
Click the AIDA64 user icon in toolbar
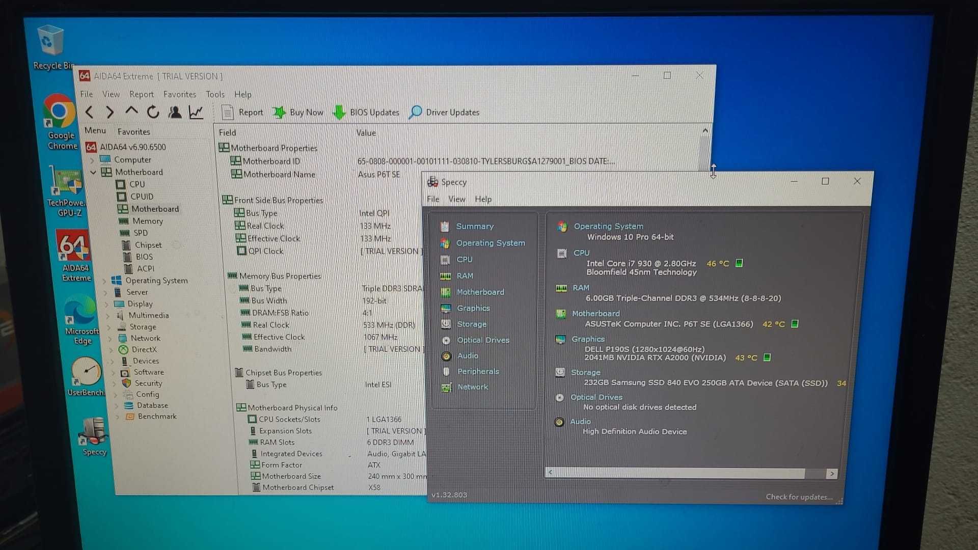click(175, 112)
